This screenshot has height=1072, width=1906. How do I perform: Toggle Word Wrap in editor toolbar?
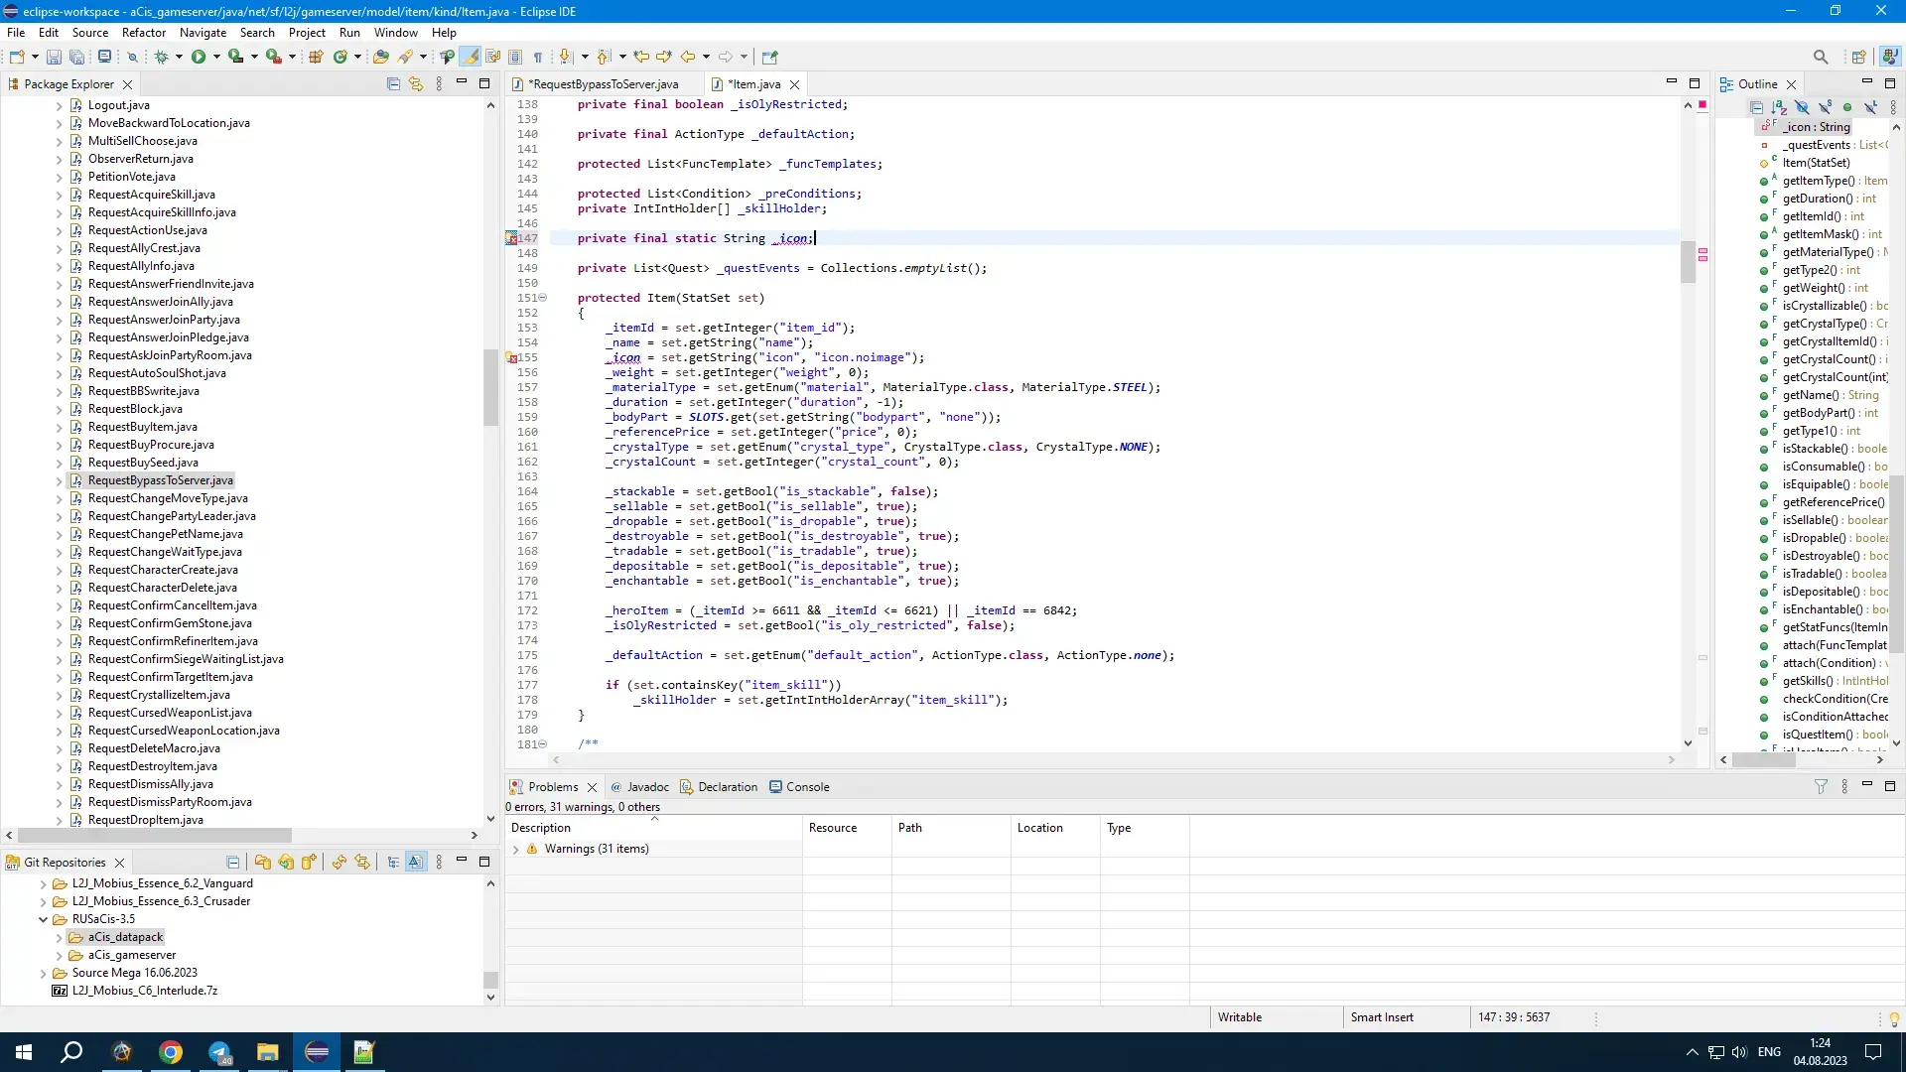[492, 57]
